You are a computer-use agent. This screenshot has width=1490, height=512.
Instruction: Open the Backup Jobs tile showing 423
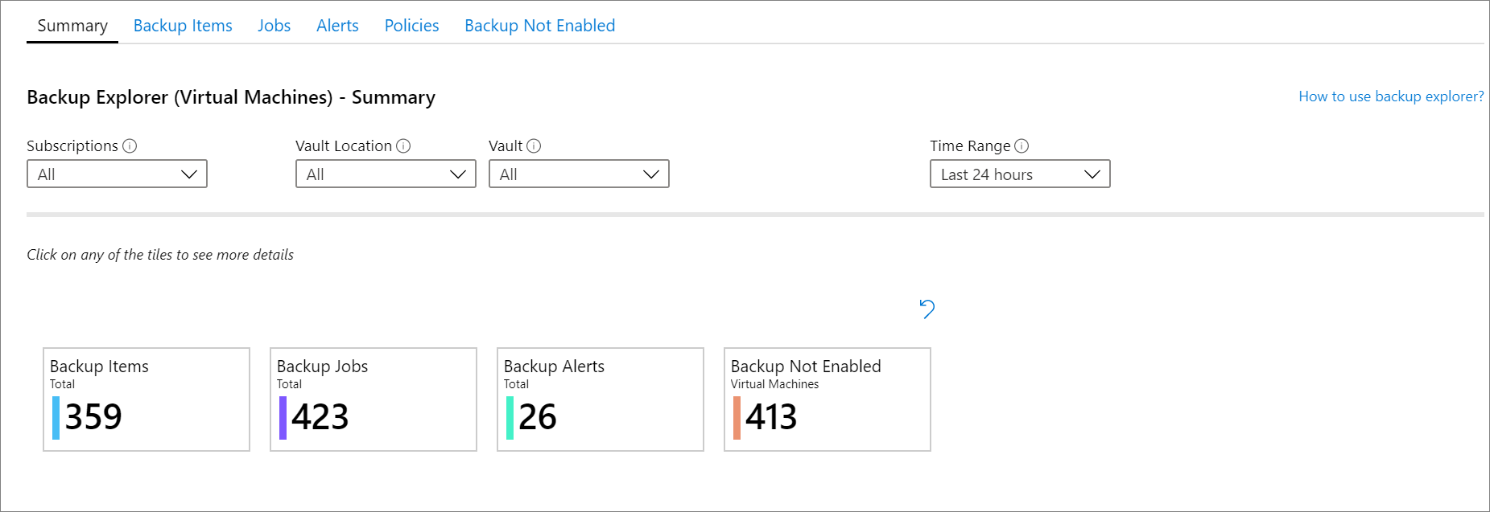(374, 399)
